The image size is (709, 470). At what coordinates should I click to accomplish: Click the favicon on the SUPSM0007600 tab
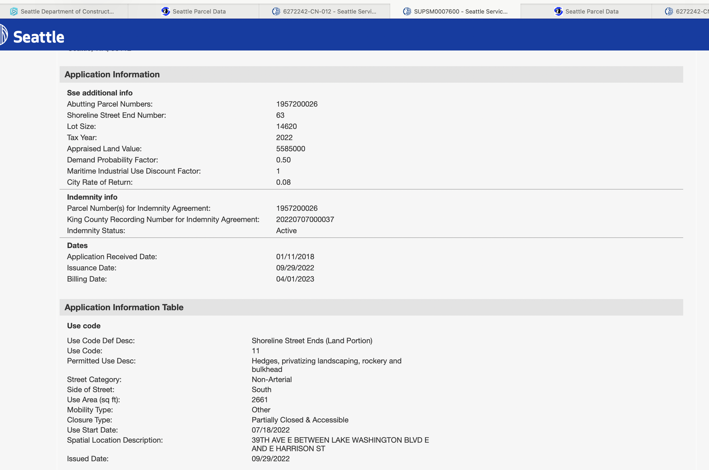coord(407,11)
